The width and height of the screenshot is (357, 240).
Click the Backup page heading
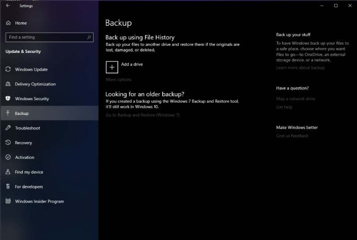point(118,23)
